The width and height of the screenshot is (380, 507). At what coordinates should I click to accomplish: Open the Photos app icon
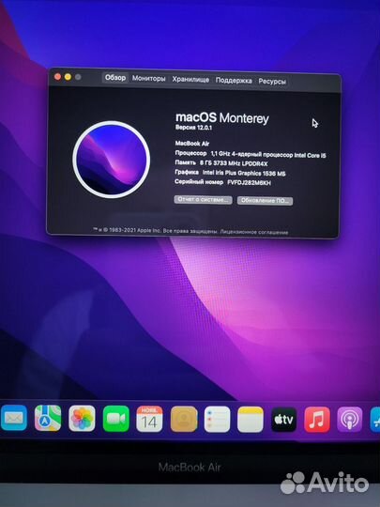point(82,419)
